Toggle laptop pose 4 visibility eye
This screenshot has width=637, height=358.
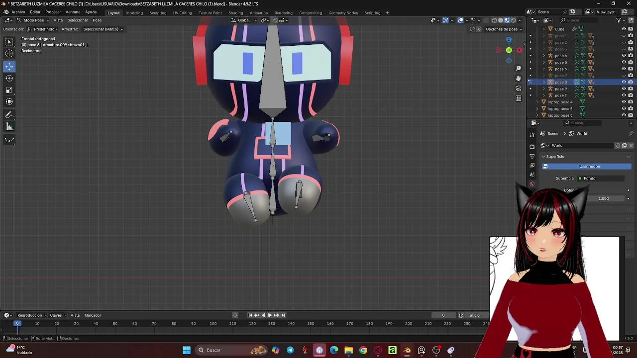click(624, 102)
